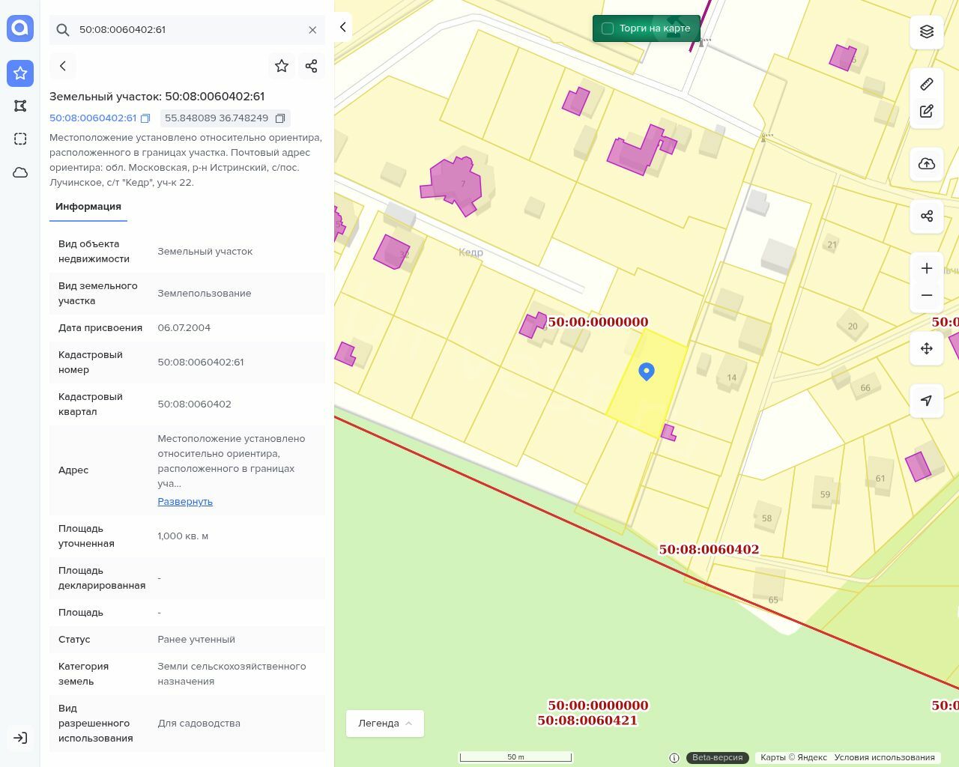Screen dimensions: 959x767
Task: Clear the search field text
Action: (x=312, y=30)
